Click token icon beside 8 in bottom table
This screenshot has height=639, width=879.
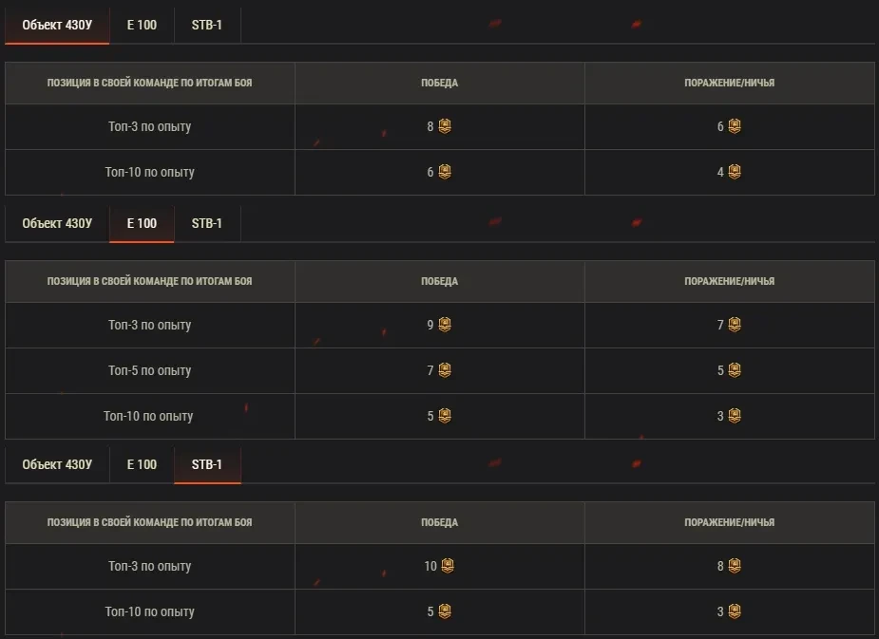click(x=735, y=566)
